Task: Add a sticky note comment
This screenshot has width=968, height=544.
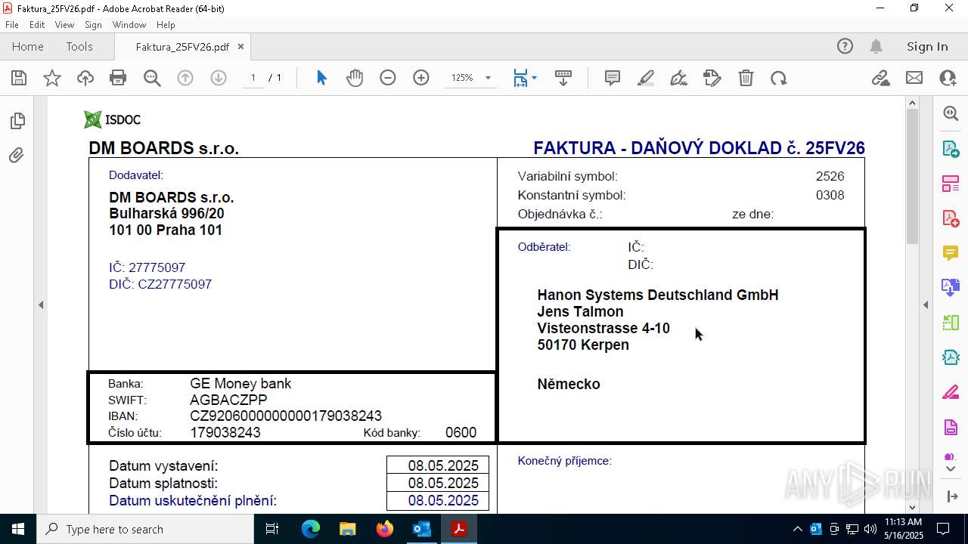Action: coord(613,78)
